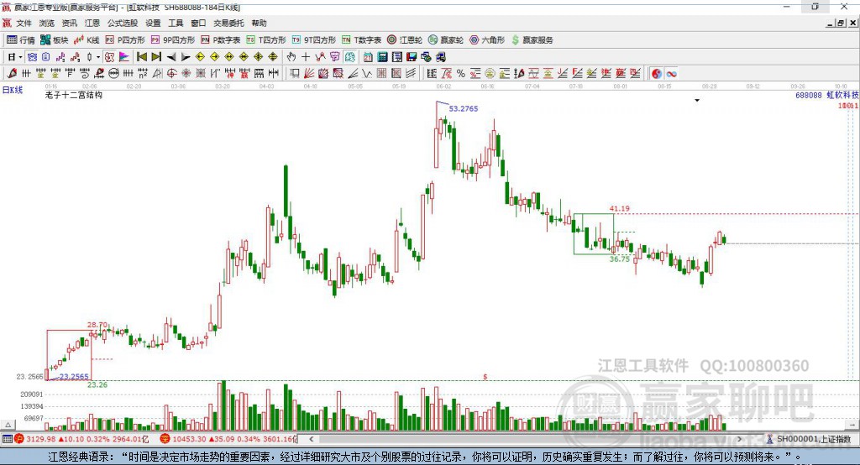Open the 设置 menu
860x465 pixels.
pyautogui.click(x=153, y=23)
